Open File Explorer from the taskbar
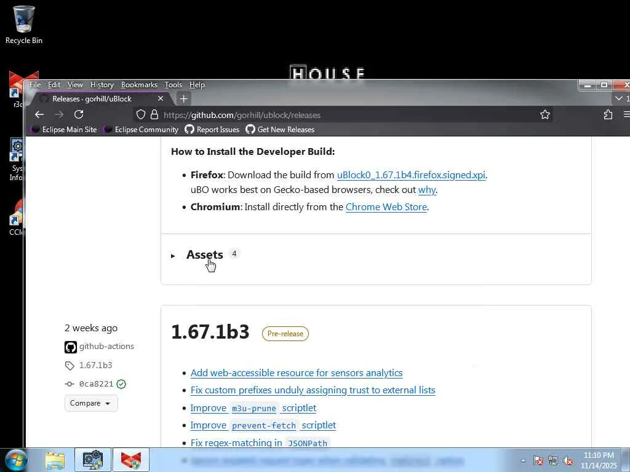This screenshot has width=630, height=472. coord(55,460)
